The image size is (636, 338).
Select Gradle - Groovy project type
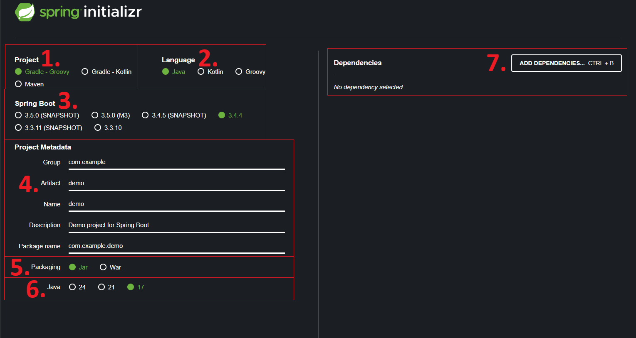pos(42,71)
